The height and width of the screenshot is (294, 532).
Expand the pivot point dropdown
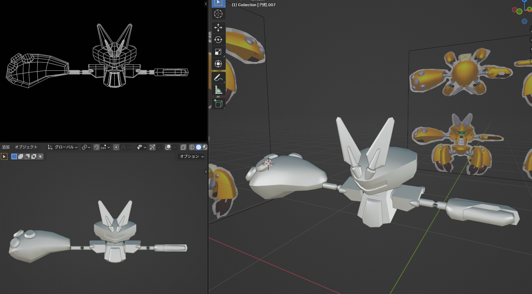(86, 147)
